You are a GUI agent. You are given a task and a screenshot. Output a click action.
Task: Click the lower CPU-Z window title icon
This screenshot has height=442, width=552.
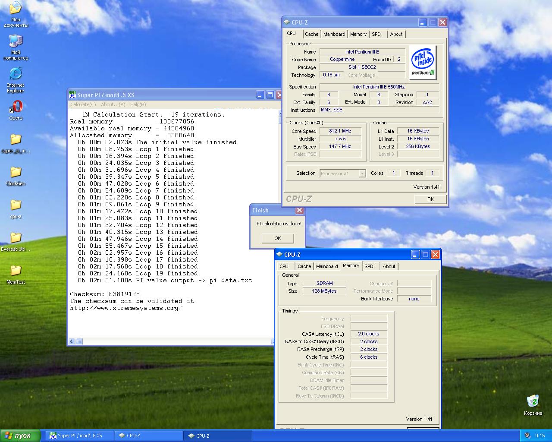tap(279, 254)
